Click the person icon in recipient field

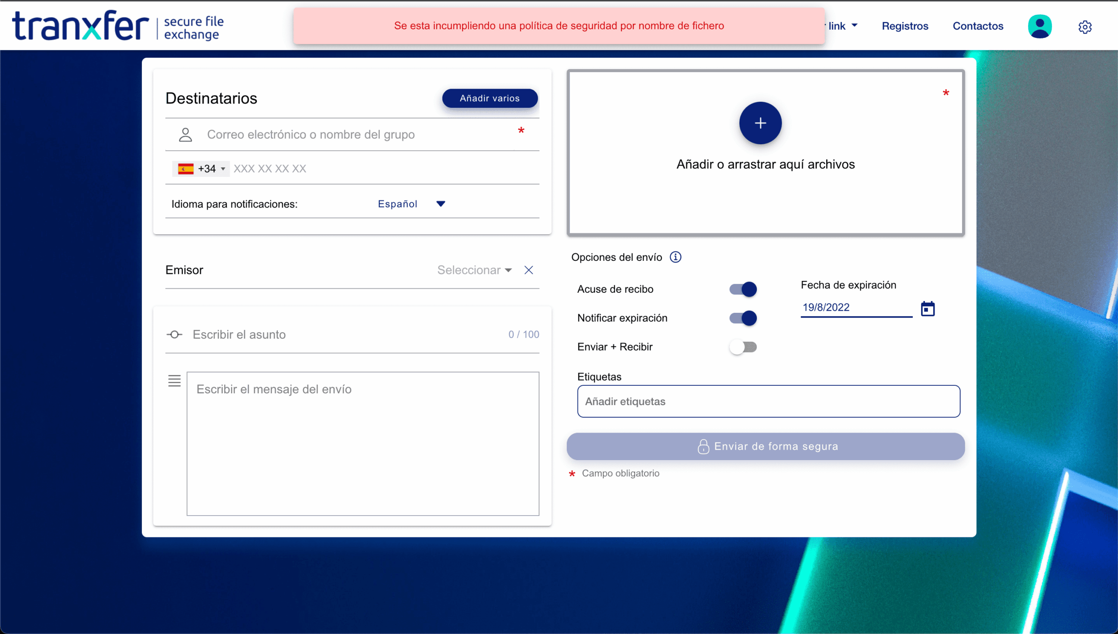click(x=185, y=135)
